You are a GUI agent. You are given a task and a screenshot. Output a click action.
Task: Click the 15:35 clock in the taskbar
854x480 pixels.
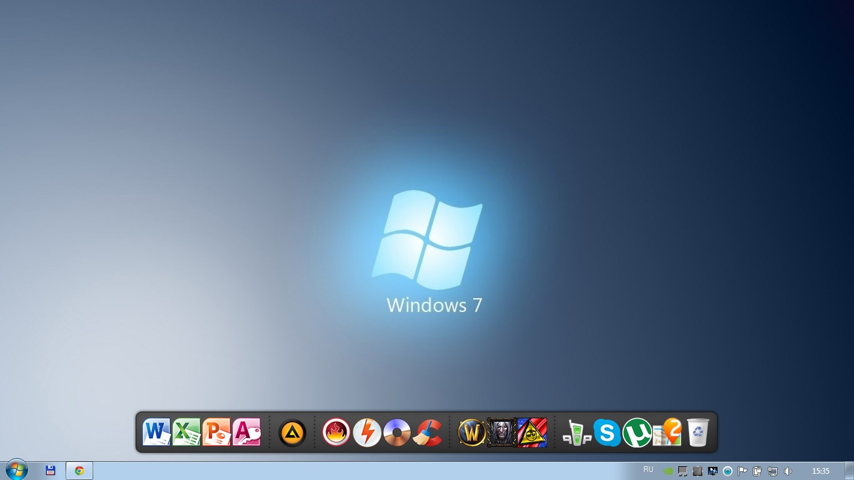pos(820,471)
